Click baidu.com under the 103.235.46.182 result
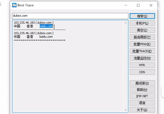This screenshot has height=114, width=164. click(46, 37)
